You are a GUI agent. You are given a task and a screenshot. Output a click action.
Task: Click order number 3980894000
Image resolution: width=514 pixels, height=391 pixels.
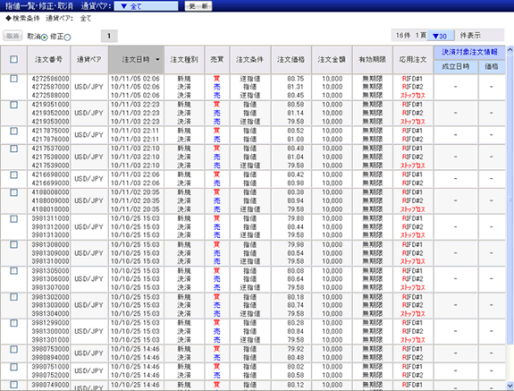click(x=50, y=358)
